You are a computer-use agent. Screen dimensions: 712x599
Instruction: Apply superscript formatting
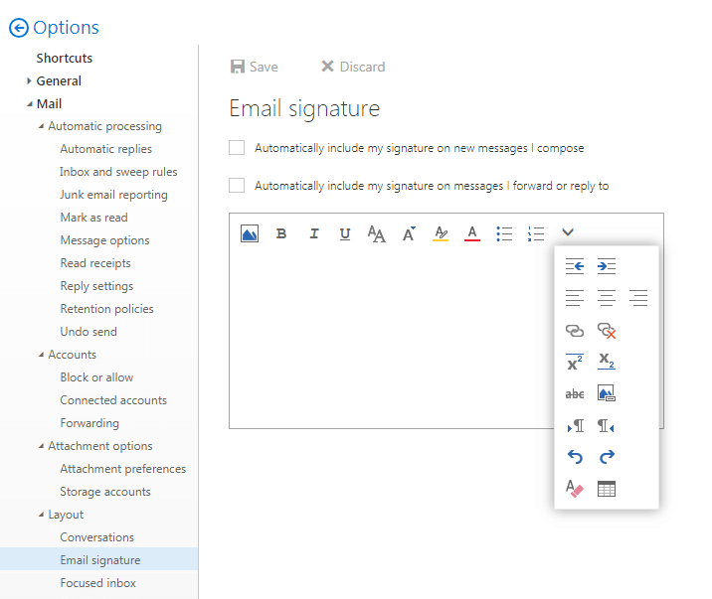[575, 362]
